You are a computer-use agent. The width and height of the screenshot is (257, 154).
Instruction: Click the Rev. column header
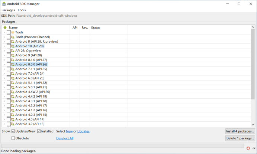[85, 27]
